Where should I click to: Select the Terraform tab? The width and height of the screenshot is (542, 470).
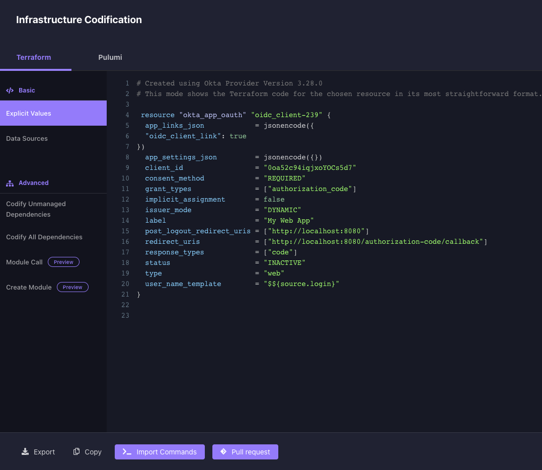click(34, 57)
